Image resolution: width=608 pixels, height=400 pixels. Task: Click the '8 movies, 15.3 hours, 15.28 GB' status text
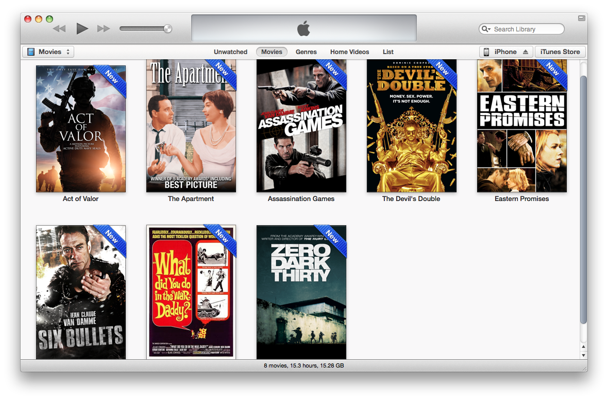tap(303, 365)
